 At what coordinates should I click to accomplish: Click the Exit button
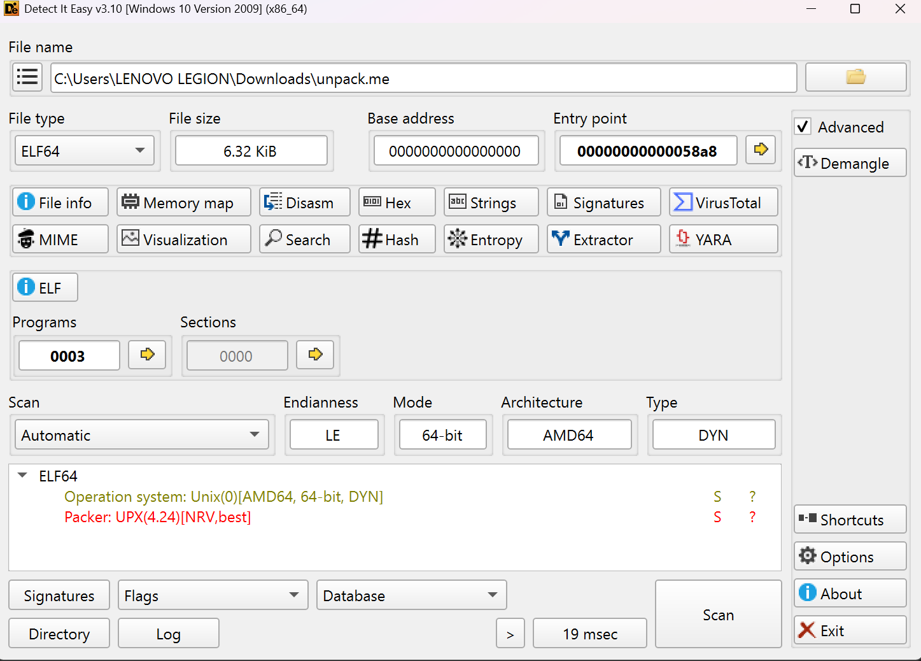pyautogui.click(x=850, y=630)
